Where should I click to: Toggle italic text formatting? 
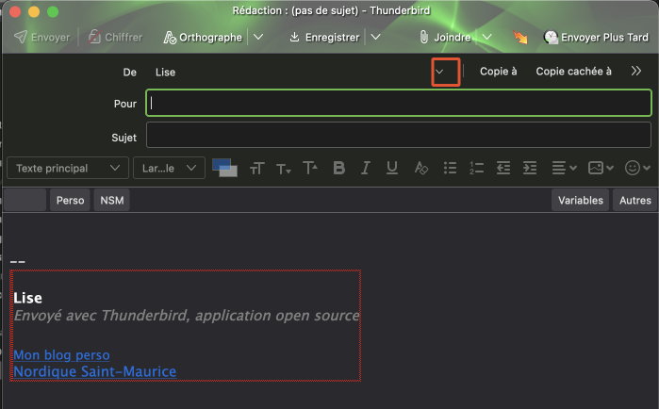[366, 168]
